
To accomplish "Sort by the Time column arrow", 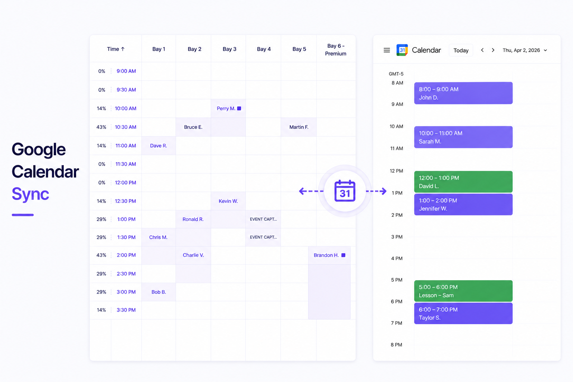I will click(123, 49).
